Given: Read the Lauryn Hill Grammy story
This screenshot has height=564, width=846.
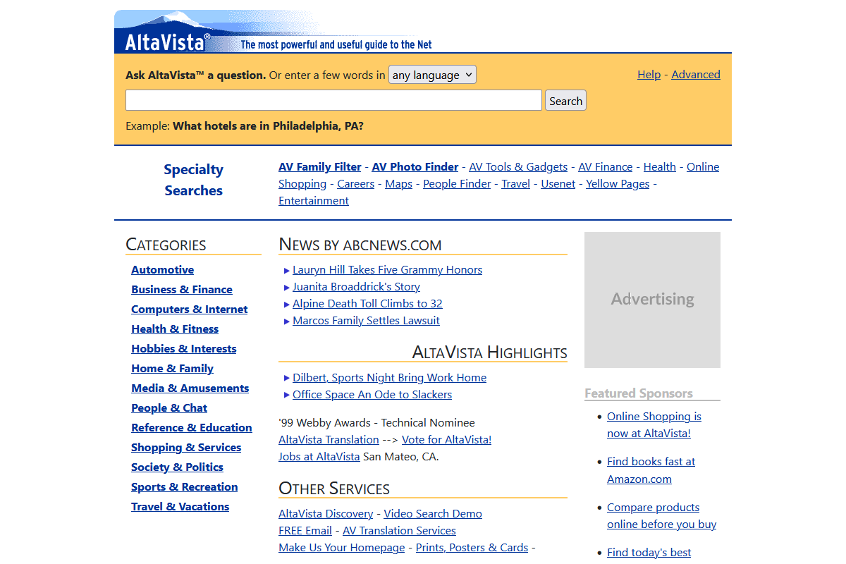Looking at the screenshot, I should [387, 269].
